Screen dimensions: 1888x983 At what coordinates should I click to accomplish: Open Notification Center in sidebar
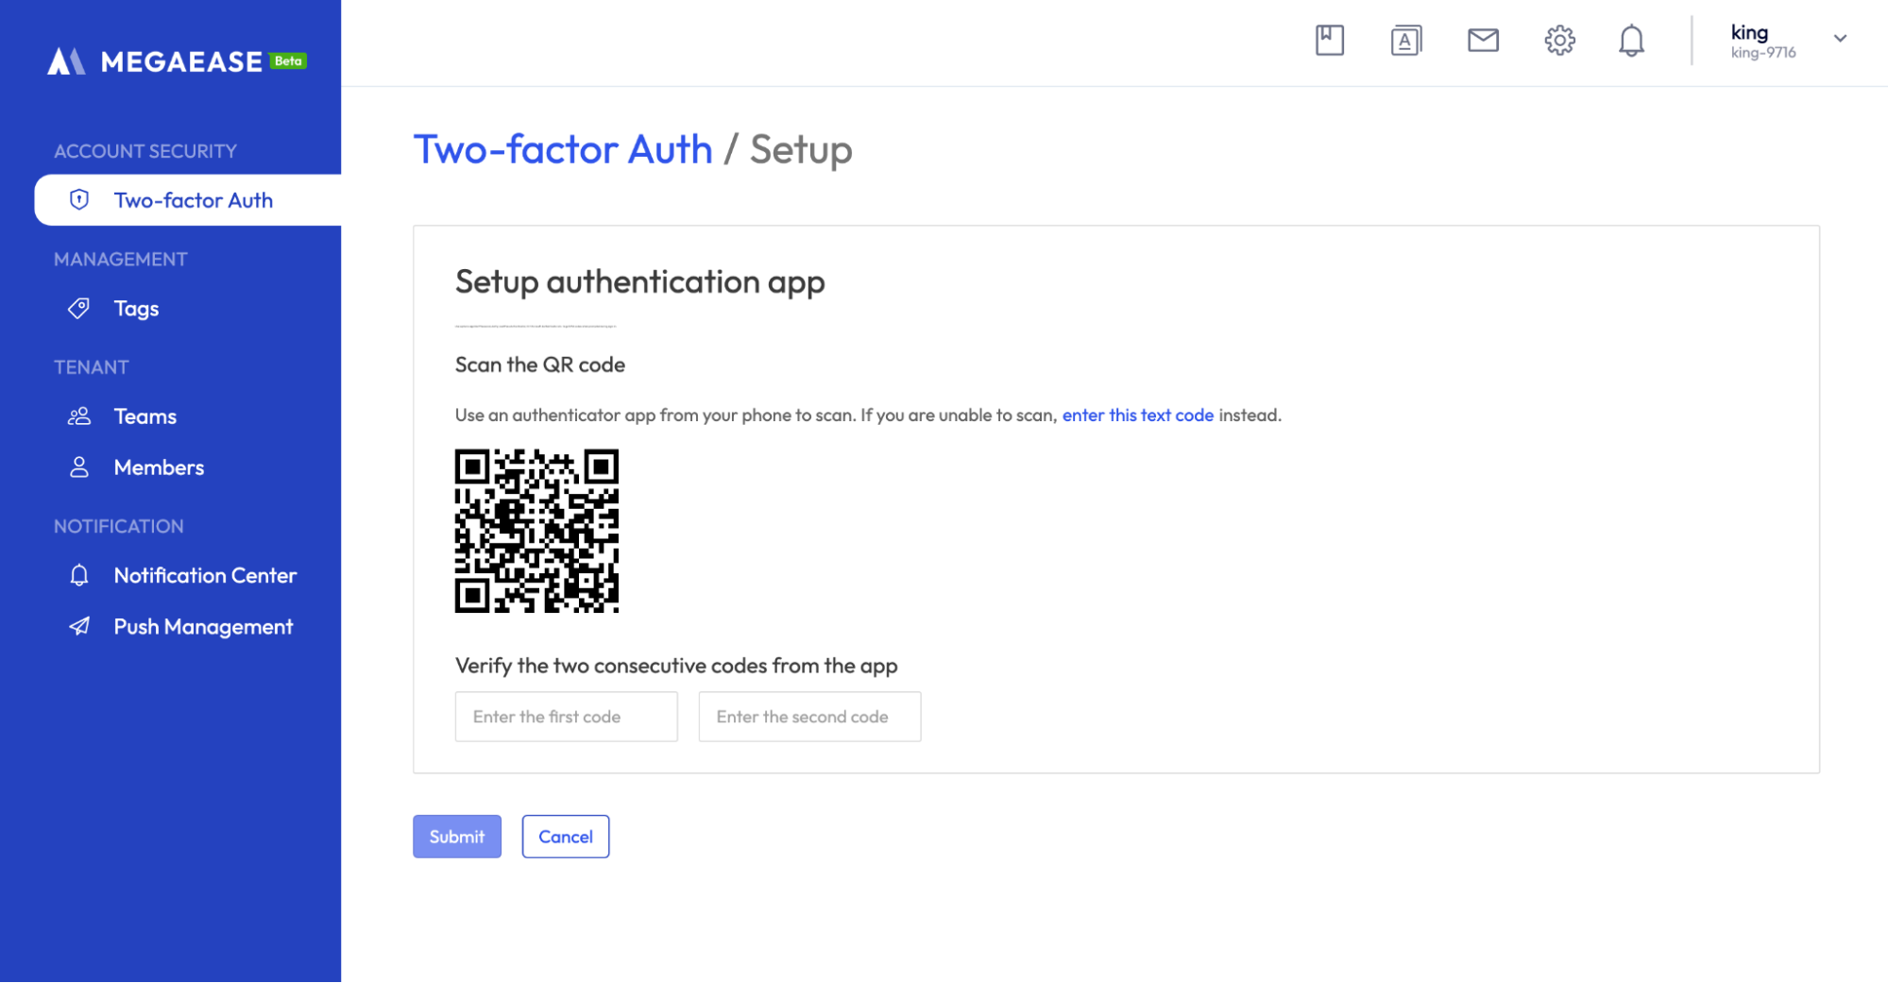pos(205,575)
